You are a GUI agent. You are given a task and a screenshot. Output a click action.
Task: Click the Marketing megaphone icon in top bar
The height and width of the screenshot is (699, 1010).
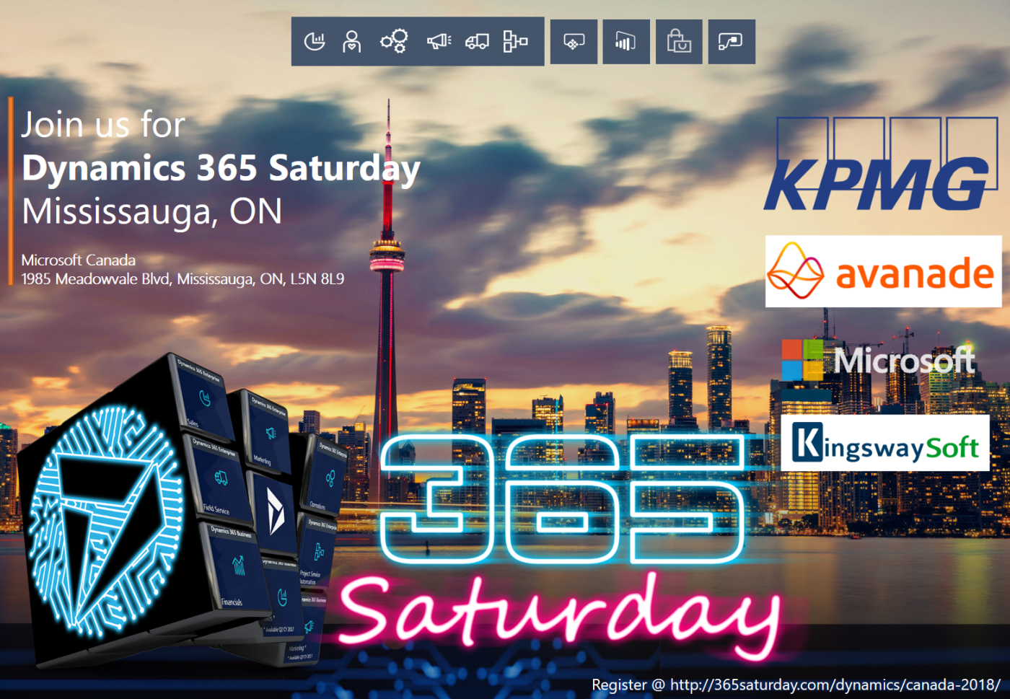pos(438,42)
